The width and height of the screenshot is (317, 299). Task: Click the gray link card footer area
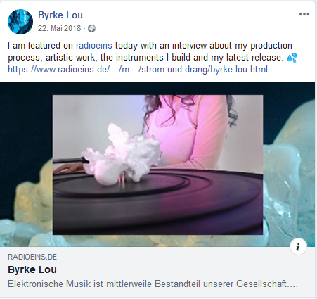157,272
